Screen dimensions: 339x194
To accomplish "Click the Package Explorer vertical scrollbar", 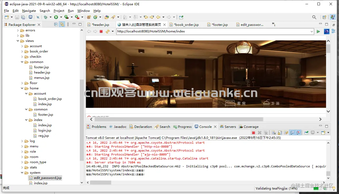I will pos(82,120).
